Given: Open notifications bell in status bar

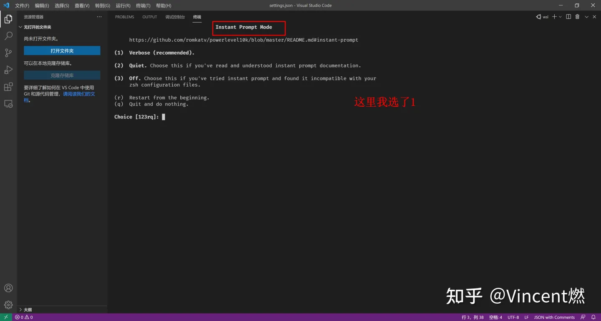Looking at the screenshot, I should 593,317.
